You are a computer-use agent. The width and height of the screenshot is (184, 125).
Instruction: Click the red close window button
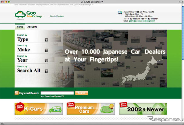pos(2,2)
